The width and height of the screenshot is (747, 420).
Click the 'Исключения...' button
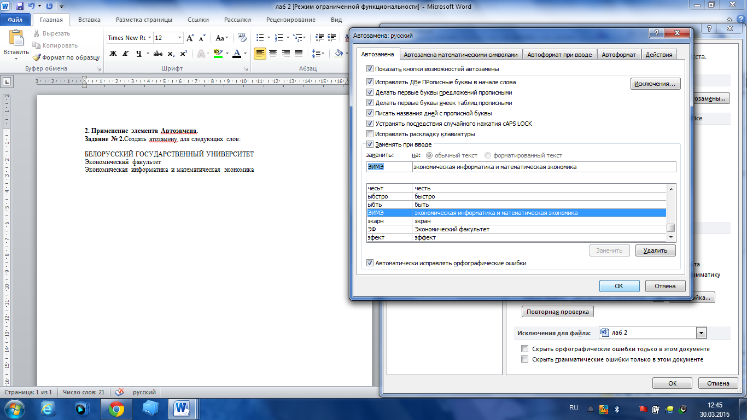656,84
